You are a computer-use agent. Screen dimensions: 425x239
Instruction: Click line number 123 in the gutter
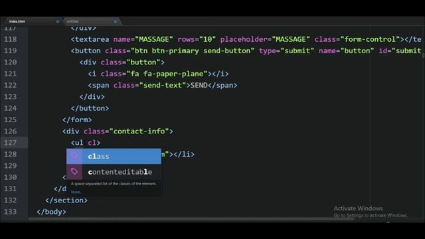pyautogui.click(x=11, y=97)
